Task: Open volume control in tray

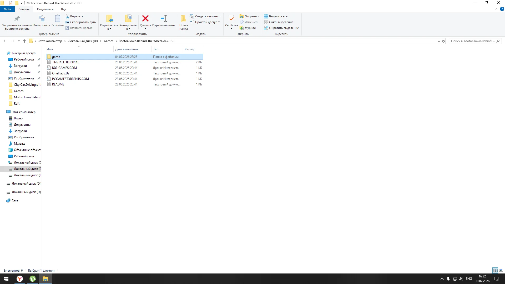Action: coord(461,279)
